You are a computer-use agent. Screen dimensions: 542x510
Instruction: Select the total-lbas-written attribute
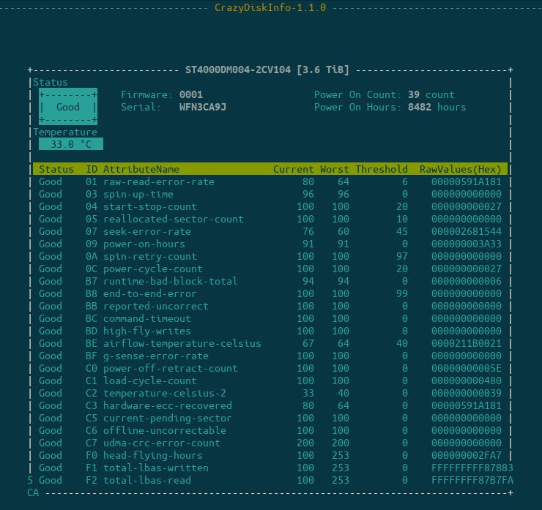point(155,468)
